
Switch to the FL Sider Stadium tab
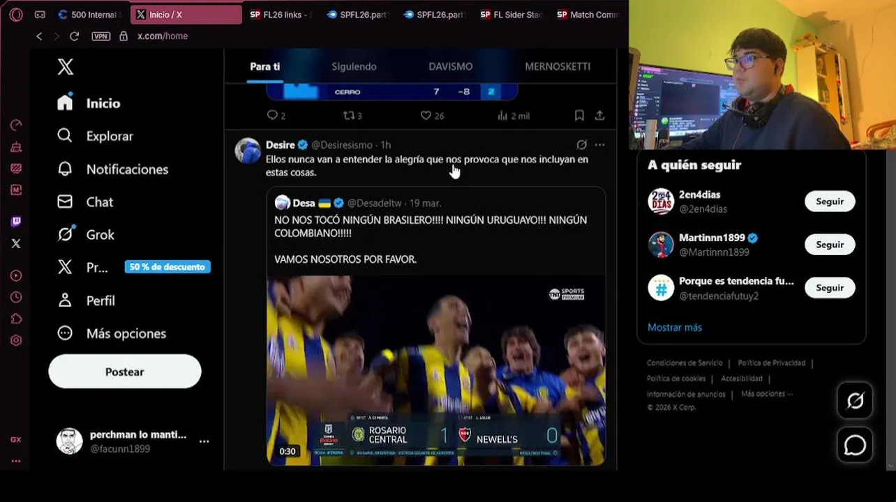point(511,15)
